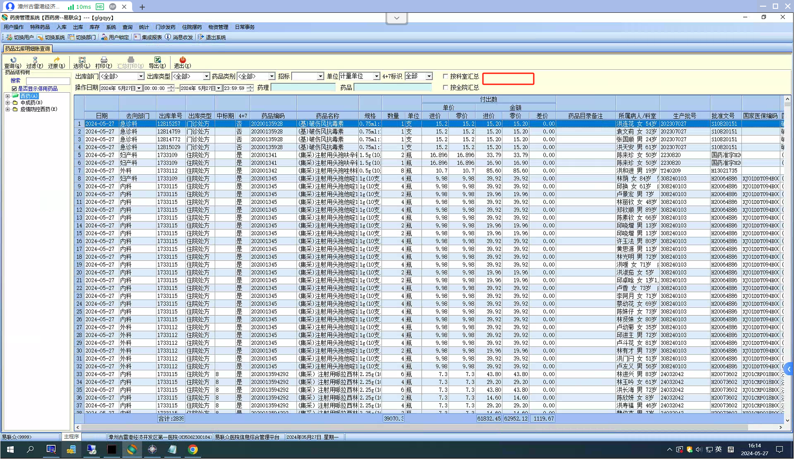Expand the 中成药(B) tree node

(x=8, y=103)
